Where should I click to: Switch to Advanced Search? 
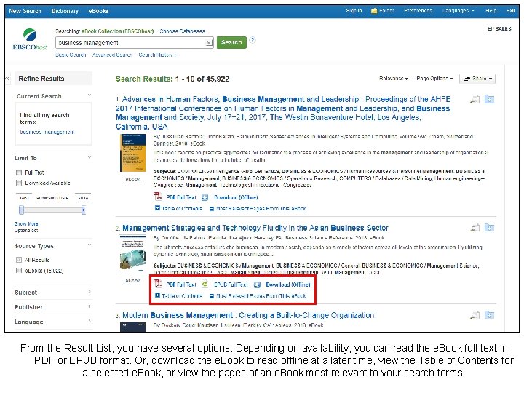coord(112,55)
